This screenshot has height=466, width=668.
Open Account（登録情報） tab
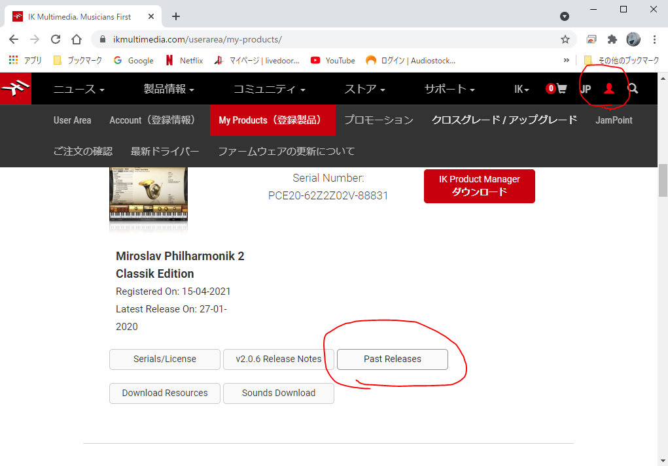pyautogui.click(x=152, y=120)
